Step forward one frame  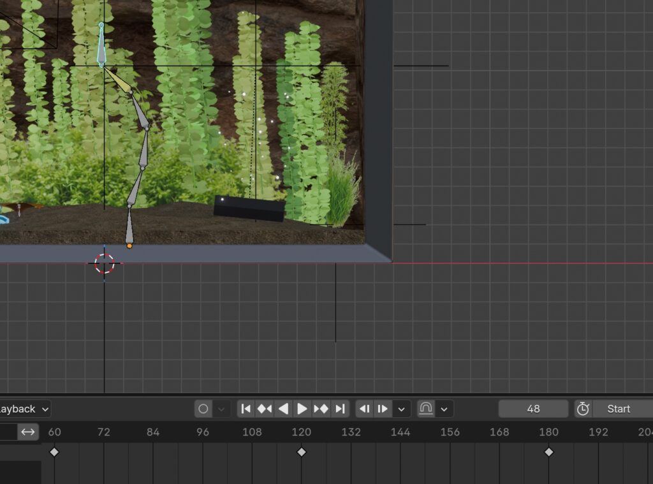click(x=383, y=409)
